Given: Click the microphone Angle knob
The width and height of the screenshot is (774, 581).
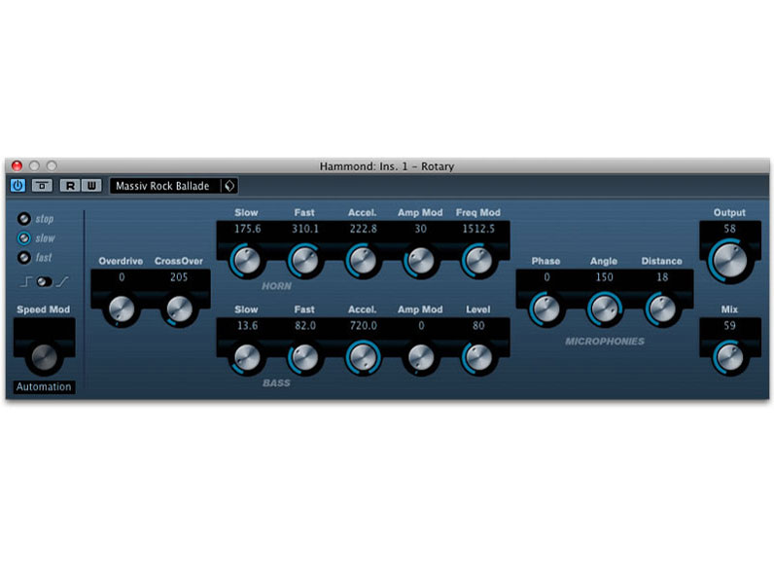Looking at the screenshot, I should pos(604,309).
